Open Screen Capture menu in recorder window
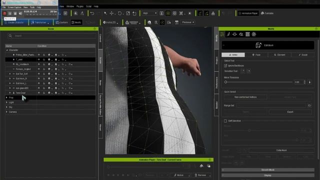The width and height of the screenshot is (320, 180). tap(14, 7)
